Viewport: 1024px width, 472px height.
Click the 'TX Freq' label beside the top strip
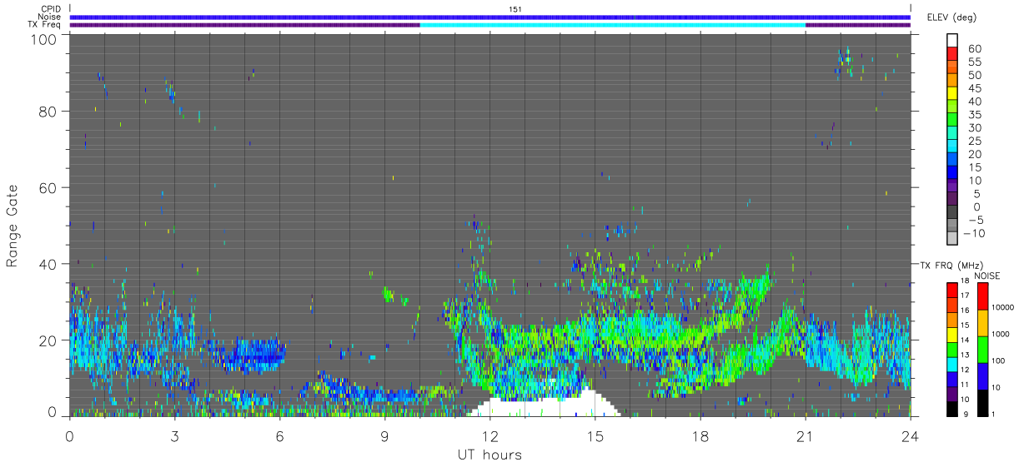pos(45,25)
